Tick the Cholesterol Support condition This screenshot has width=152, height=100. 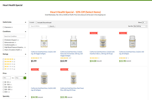(4, 40)
